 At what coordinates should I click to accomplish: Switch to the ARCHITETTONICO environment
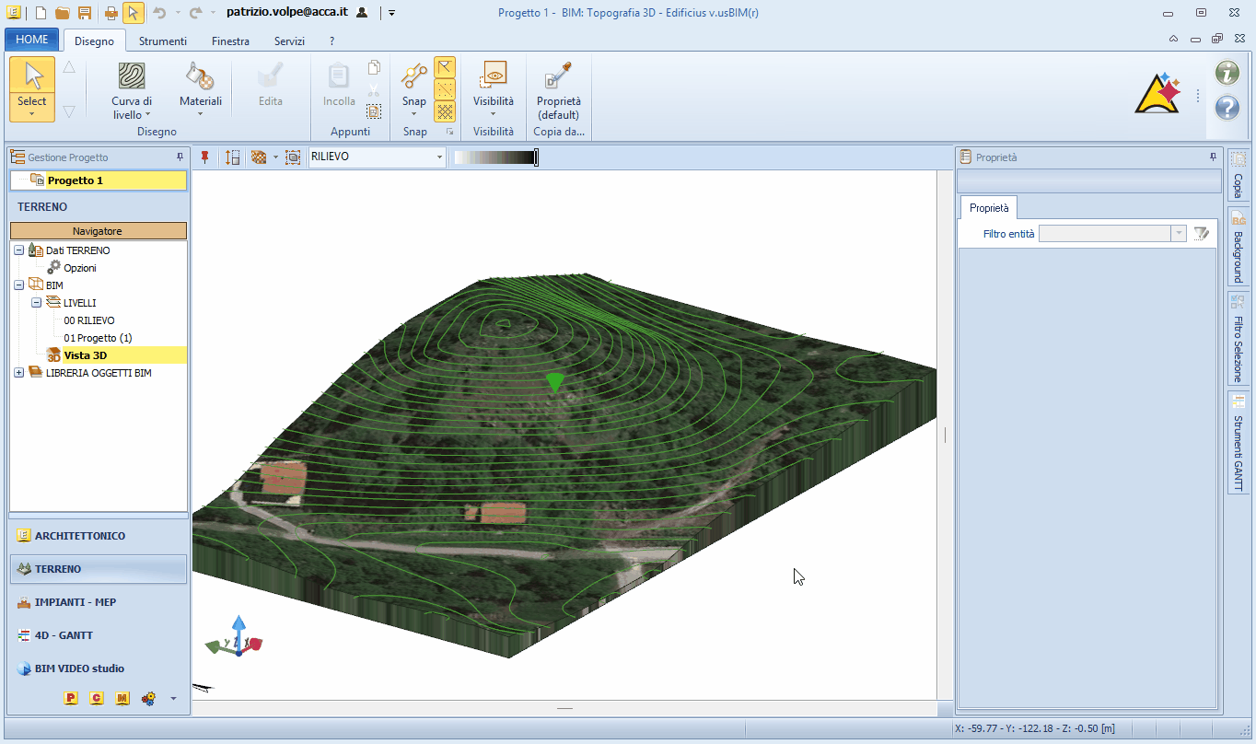point(79,536)
